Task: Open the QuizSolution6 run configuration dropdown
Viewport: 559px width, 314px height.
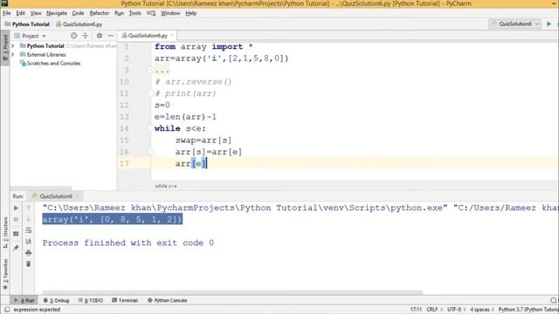Action: click(514, 24)
